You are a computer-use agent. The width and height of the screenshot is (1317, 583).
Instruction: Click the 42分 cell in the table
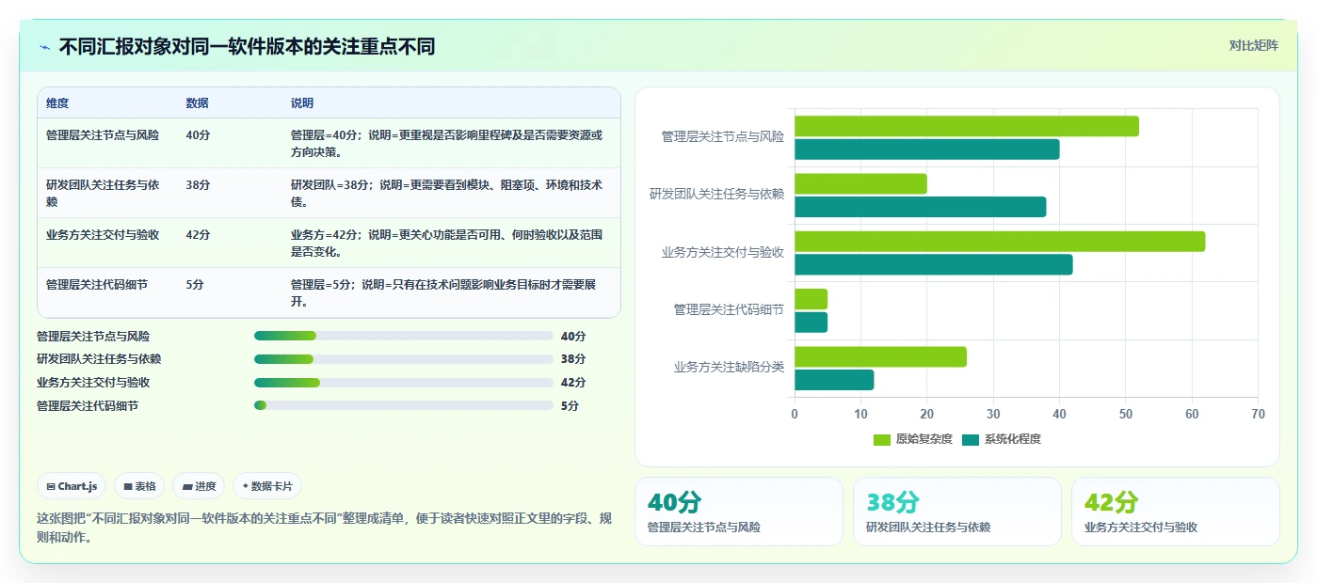click(x=199, y=235)
